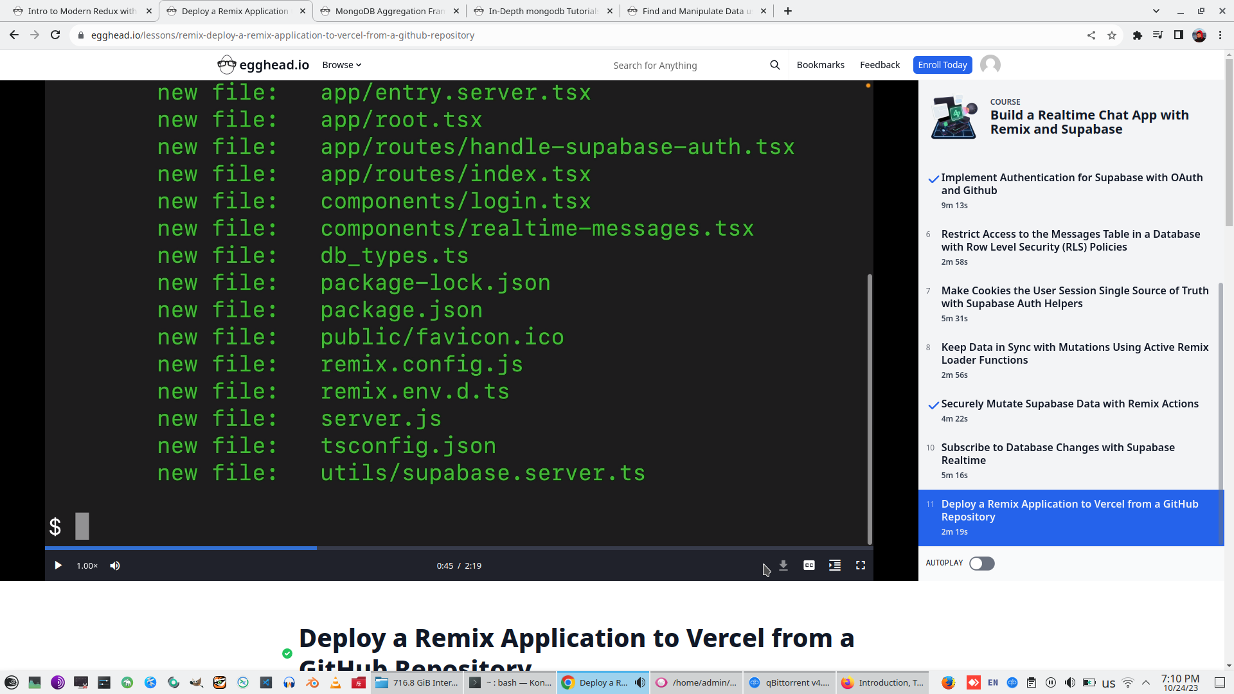Click the search magnifier icon
This screenshot has height=694, width=1234.
point(775,65)
